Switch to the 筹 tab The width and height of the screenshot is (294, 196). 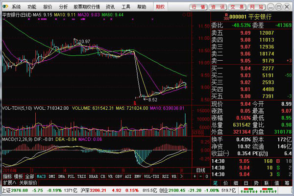(287, 183)
